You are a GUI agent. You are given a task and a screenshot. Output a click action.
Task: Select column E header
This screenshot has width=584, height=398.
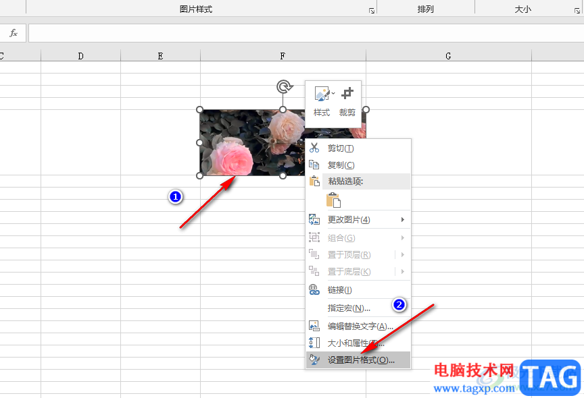pos(160,56)
